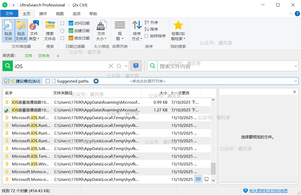Open the 文件大小 dropdown
This screenshot has width=301, height=195.
click(101, 36)
